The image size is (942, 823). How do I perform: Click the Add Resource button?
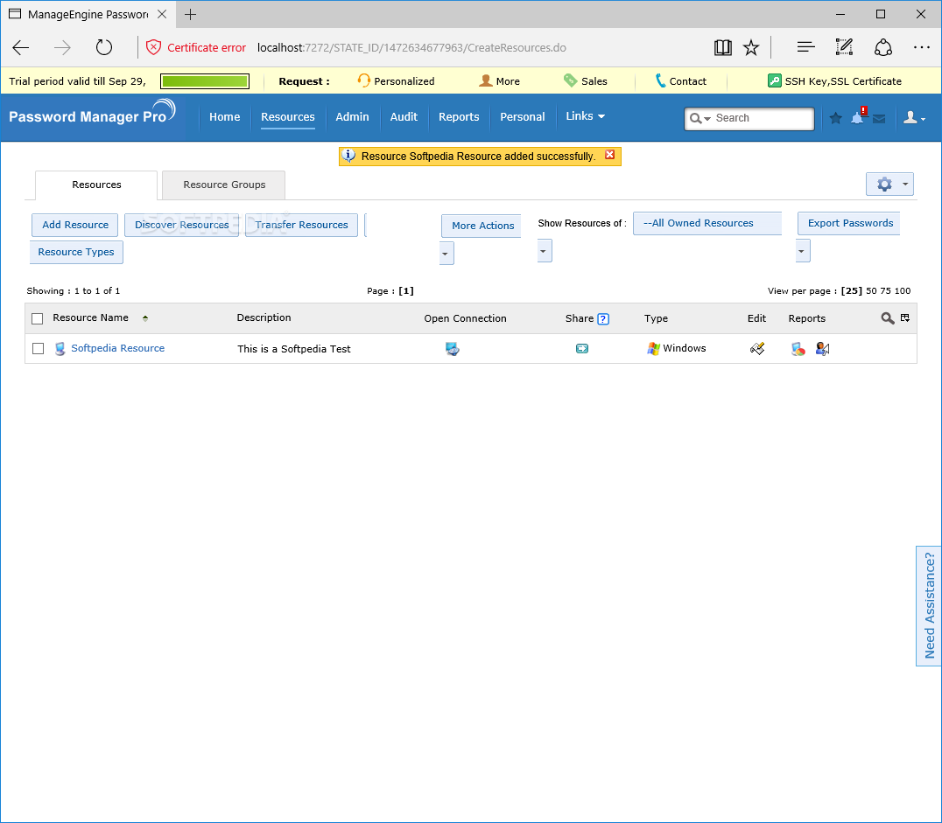[75, 225]
